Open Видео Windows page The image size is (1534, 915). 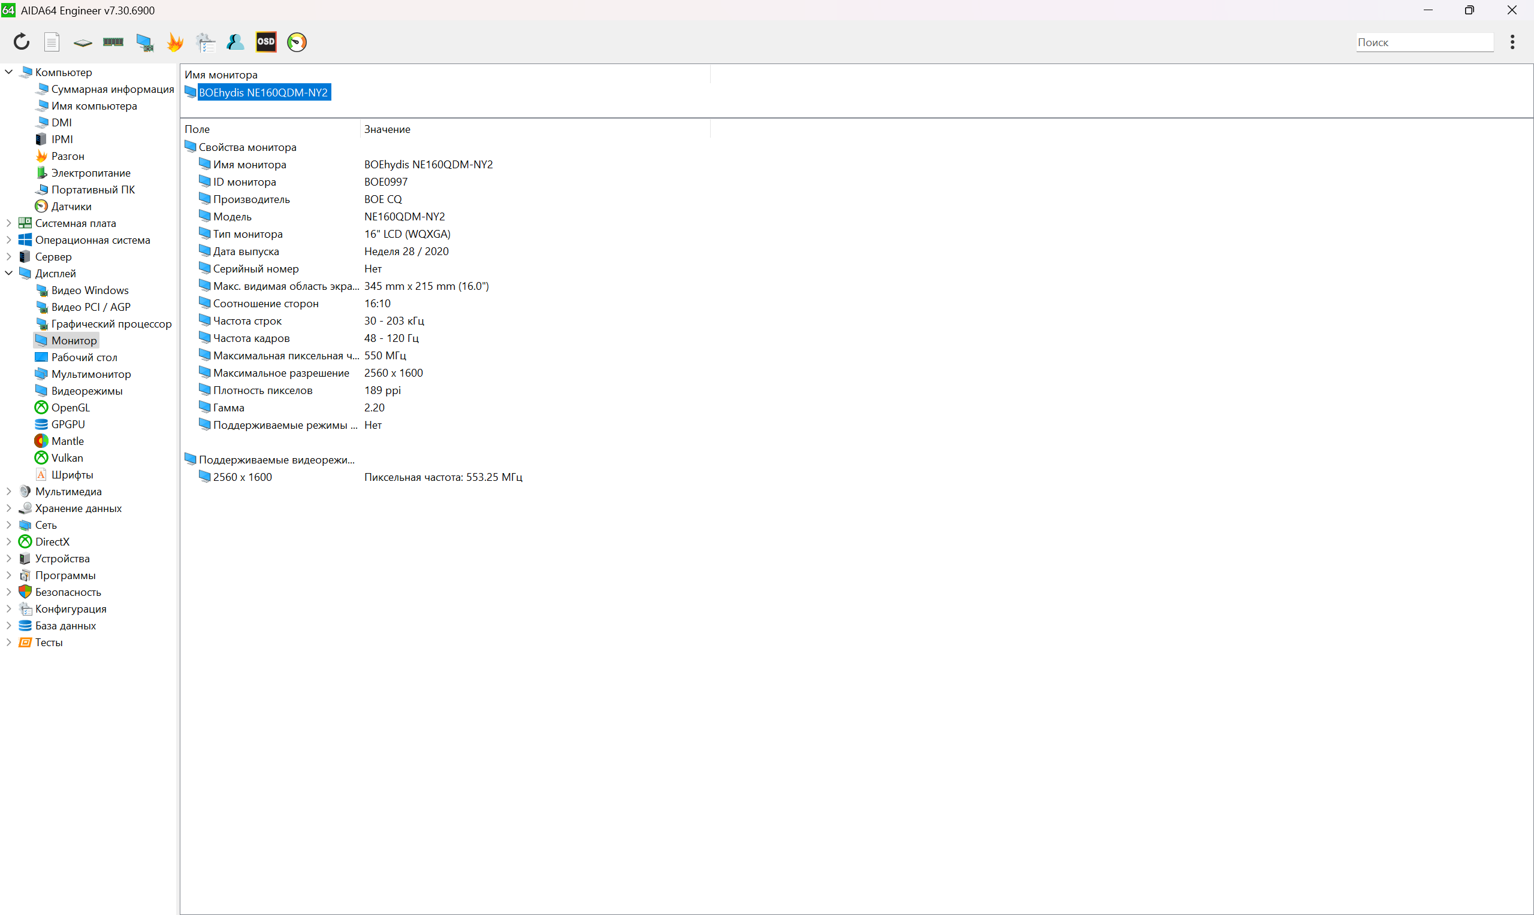click(82, 290)
